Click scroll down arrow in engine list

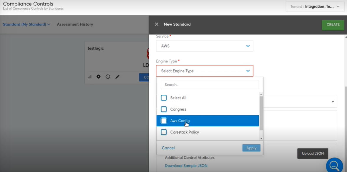(x=261, y=138)
